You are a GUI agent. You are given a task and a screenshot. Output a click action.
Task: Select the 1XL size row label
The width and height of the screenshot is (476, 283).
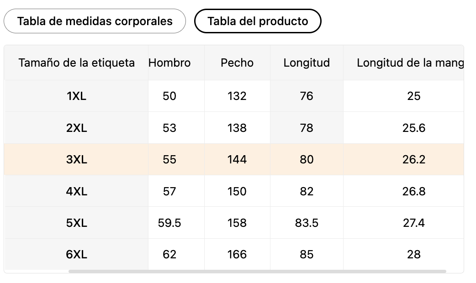tap(76, 96)
